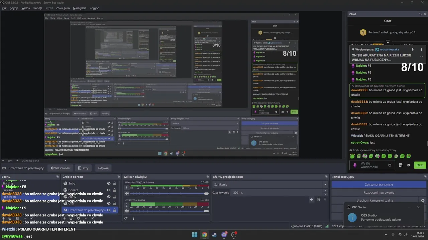Click the Wyślij wiadomość chat input field
Image resolution: width=428 pixels, height=240 pixels.
[x=372, y=165]
